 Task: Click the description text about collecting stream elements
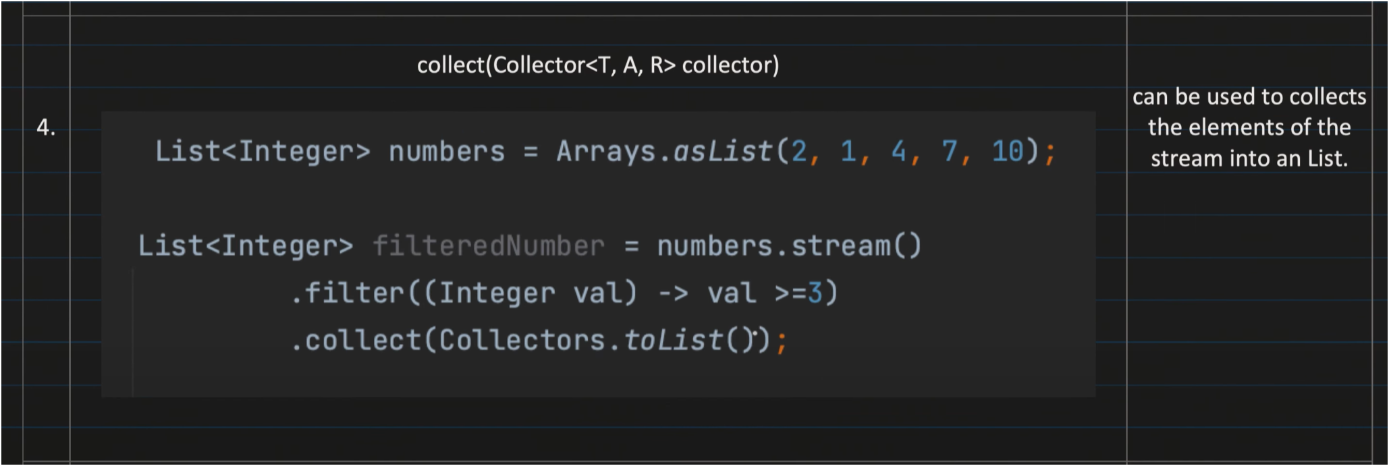pyautogui.click(x=1249, y=127)
